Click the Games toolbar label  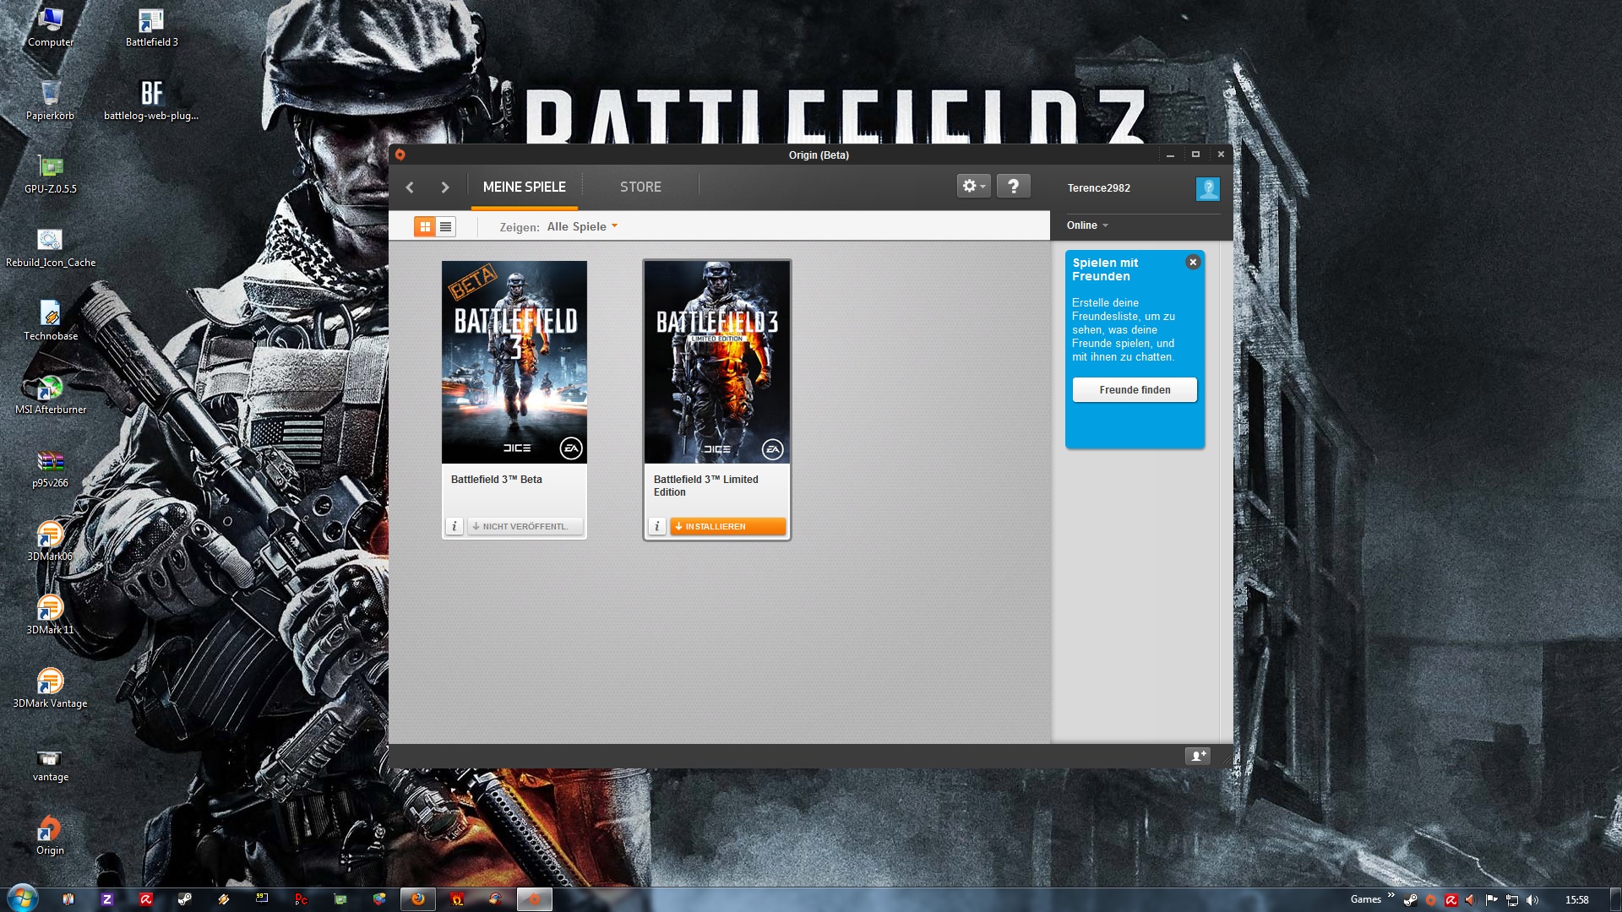1365,899
